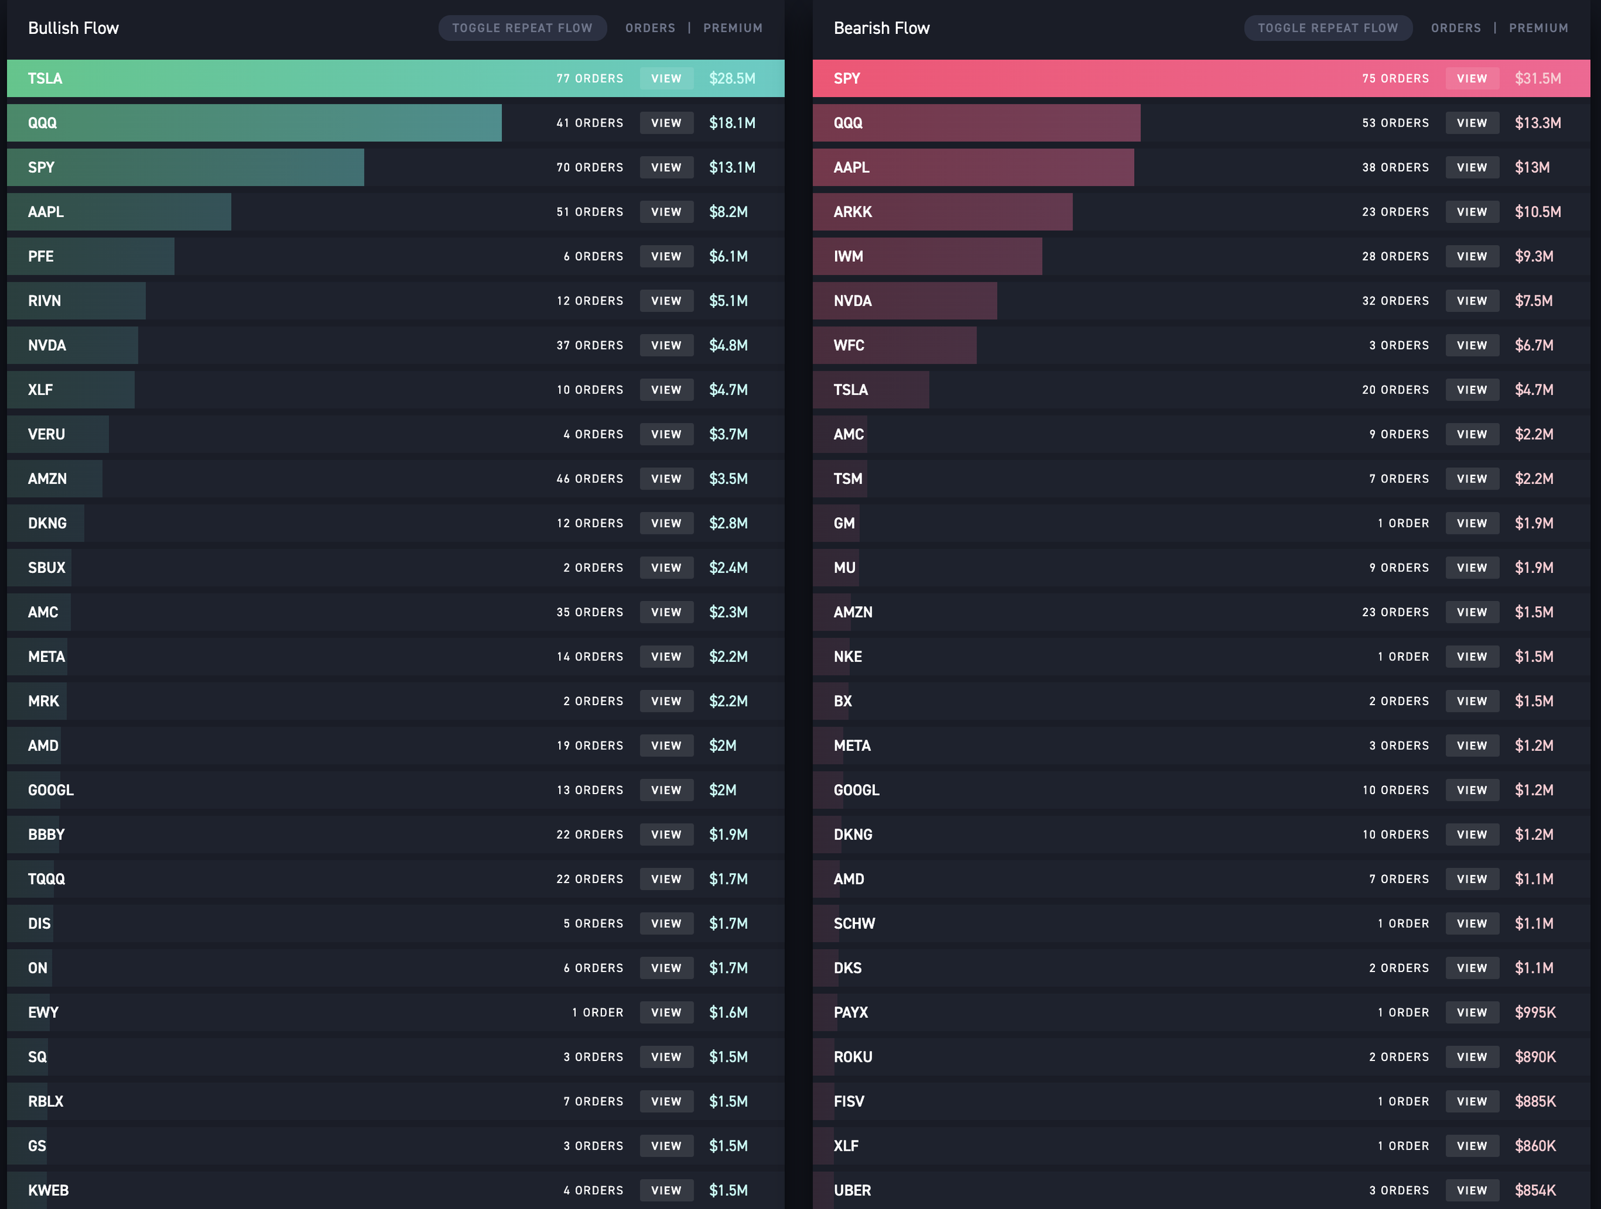Viewport: 1601px width, 1209px height.
Task: Click the bullish RIVN ticker bar
Action: [x=76, y=301]
